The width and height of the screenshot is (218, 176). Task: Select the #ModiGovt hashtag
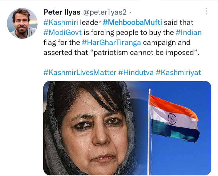pos(63,32)
